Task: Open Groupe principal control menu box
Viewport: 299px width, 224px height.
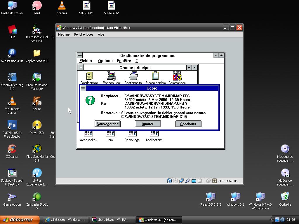Action: click(x=81, y=68)
